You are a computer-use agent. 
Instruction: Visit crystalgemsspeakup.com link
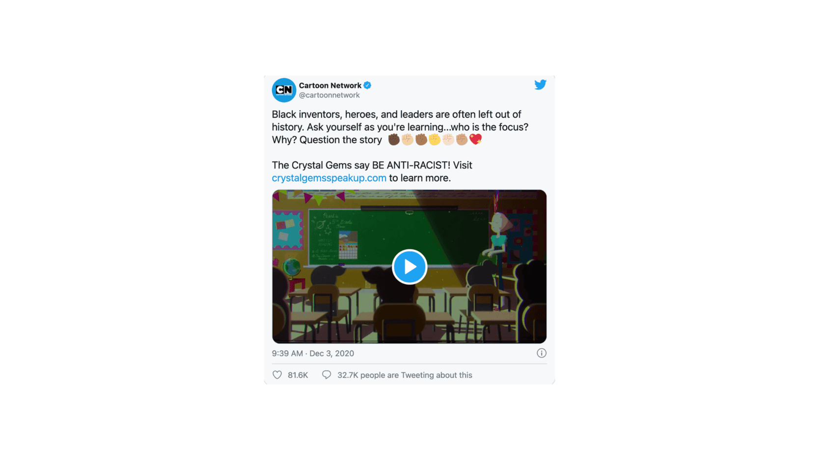329,178
